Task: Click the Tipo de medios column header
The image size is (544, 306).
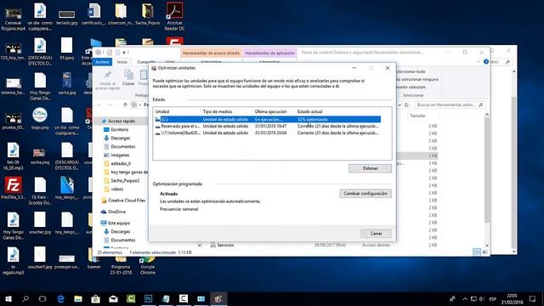Action: (x=218, y=111)
